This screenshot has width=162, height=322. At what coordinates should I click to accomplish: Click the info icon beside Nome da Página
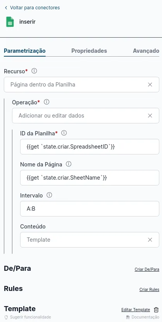coord(69,164)
